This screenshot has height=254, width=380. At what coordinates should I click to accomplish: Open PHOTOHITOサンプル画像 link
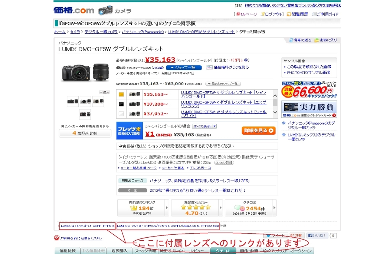point(308,73)
